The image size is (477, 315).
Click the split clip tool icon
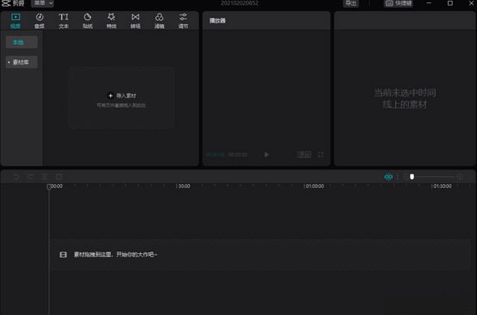click(45, 177)
